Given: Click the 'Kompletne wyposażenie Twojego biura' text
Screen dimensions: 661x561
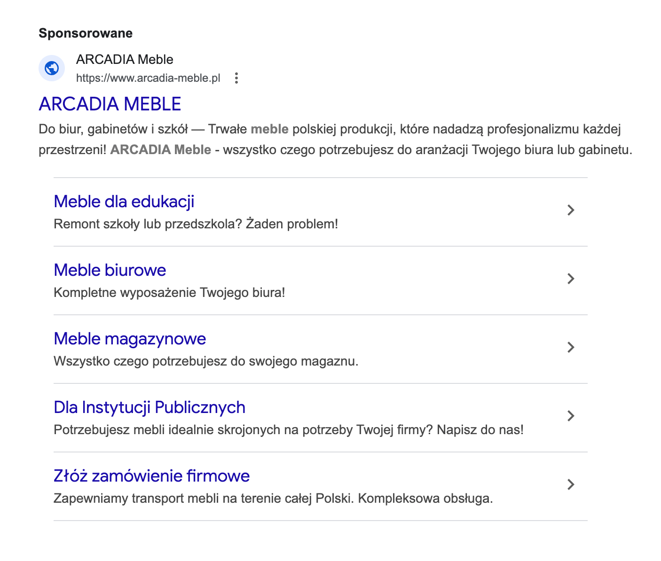Looking at the screenshot, I should click(x=169, y=293).
